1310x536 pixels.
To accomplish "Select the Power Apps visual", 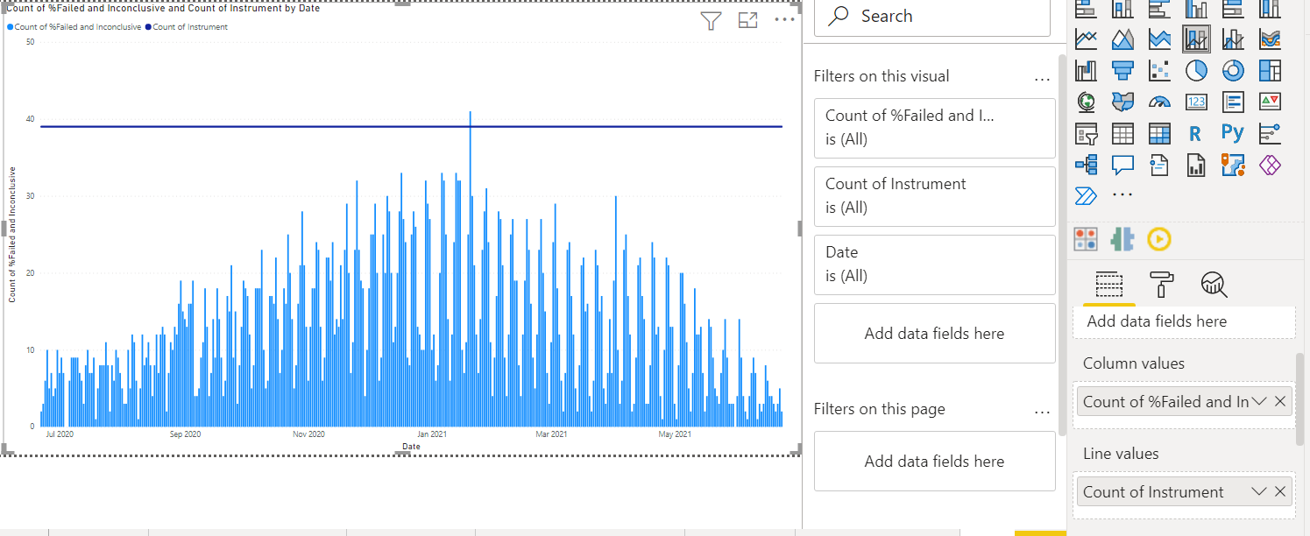I will pyautogui.click(x=1270, y=165).
